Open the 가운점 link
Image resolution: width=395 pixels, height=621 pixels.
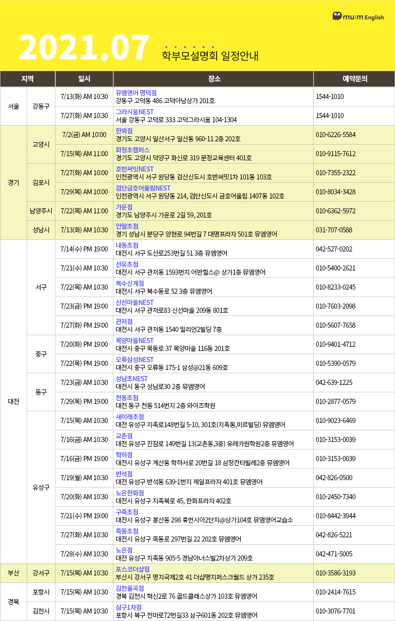pos(124,207)
